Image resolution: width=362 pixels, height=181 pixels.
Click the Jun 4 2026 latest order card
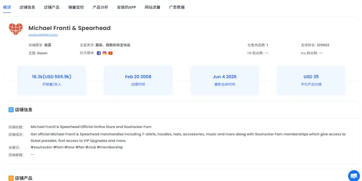224,81
